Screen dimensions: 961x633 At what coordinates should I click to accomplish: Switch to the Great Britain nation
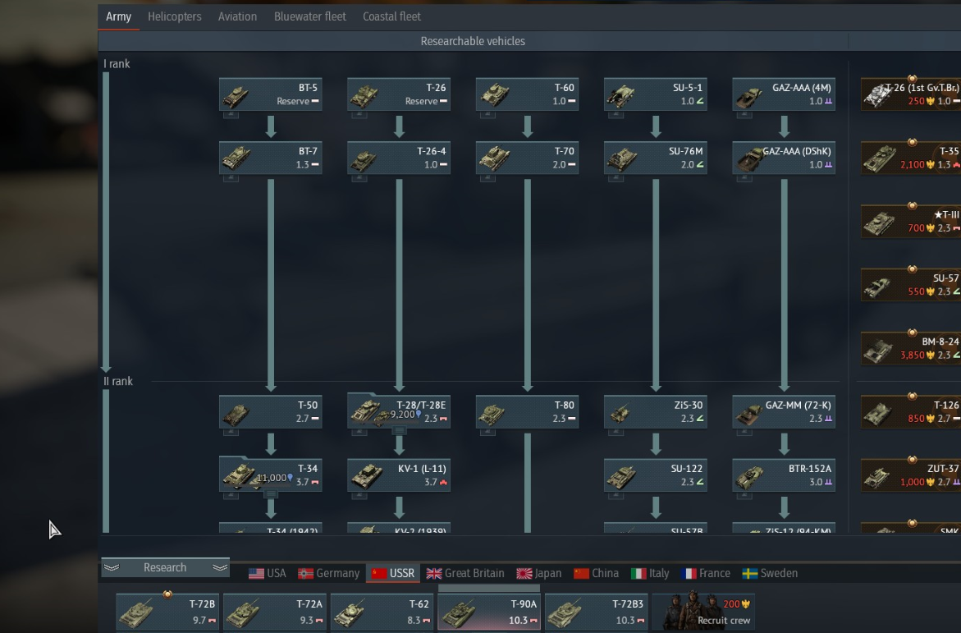465,574
